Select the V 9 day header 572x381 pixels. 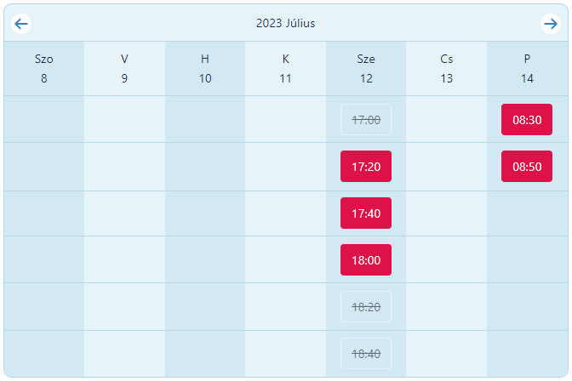[x=124, y=68]
